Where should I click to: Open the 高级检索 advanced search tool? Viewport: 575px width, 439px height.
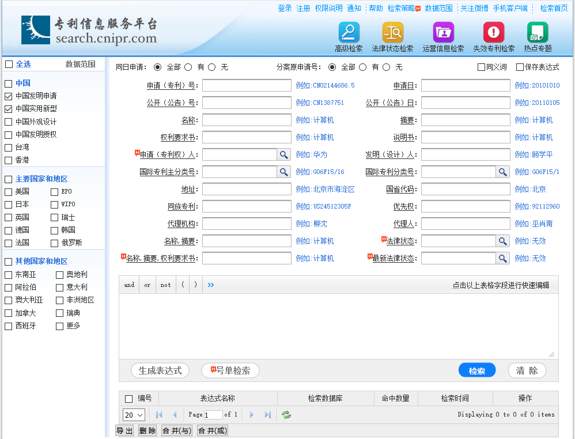348,33
